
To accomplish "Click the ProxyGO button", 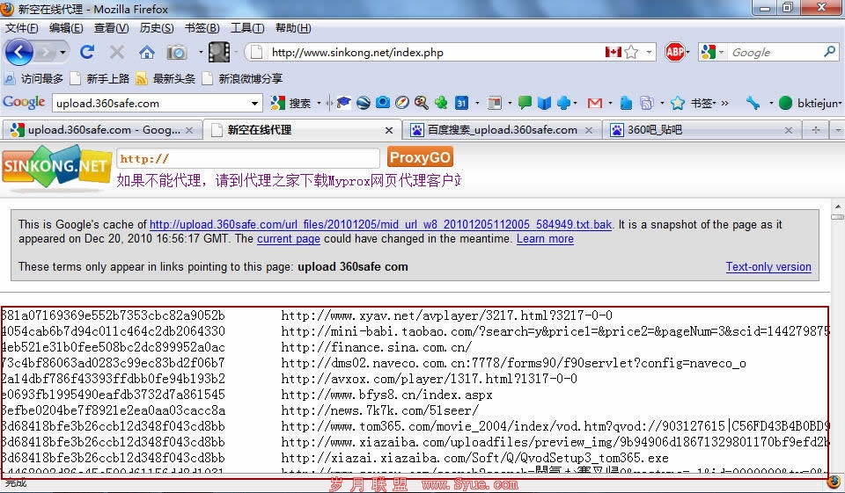I will (420, 157).
